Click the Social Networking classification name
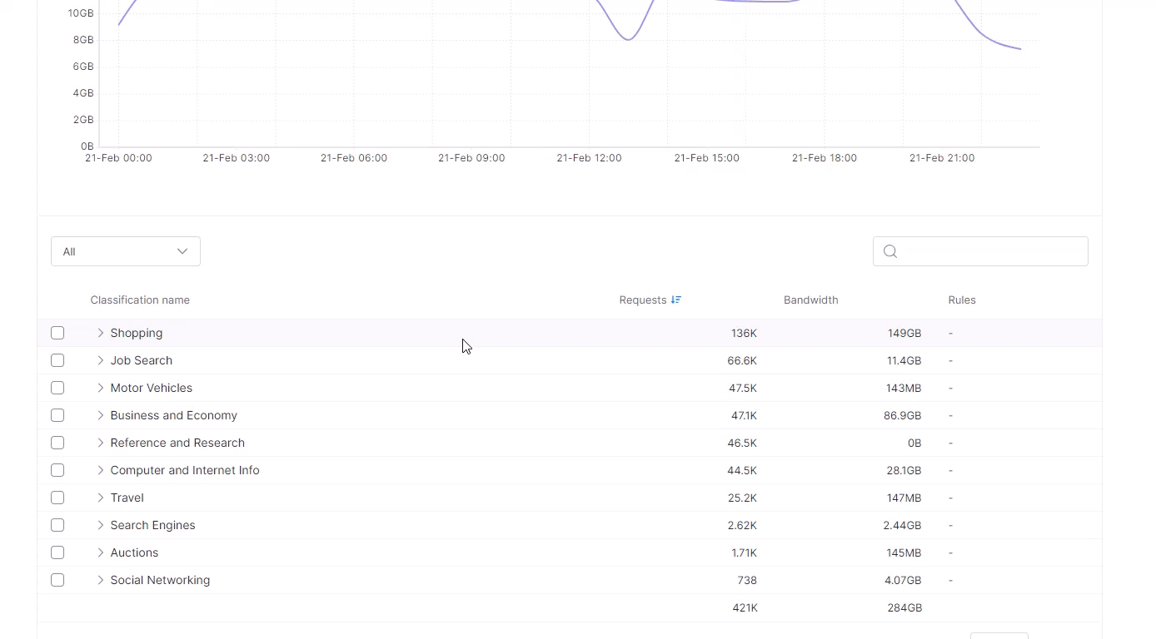This screenshot has height=639, width=1156. [160, 580]
